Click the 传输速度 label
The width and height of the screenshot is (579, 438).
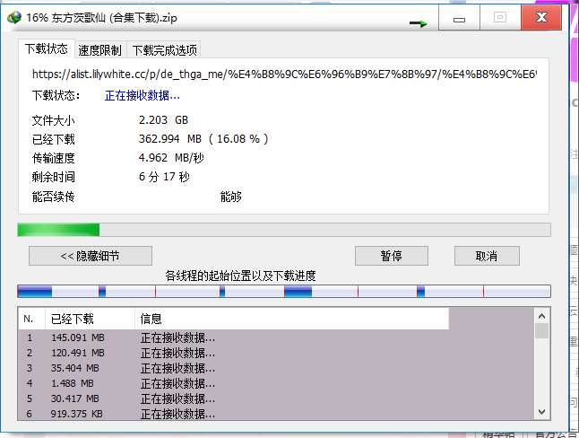pyautogui.click(x=54, y=158)
